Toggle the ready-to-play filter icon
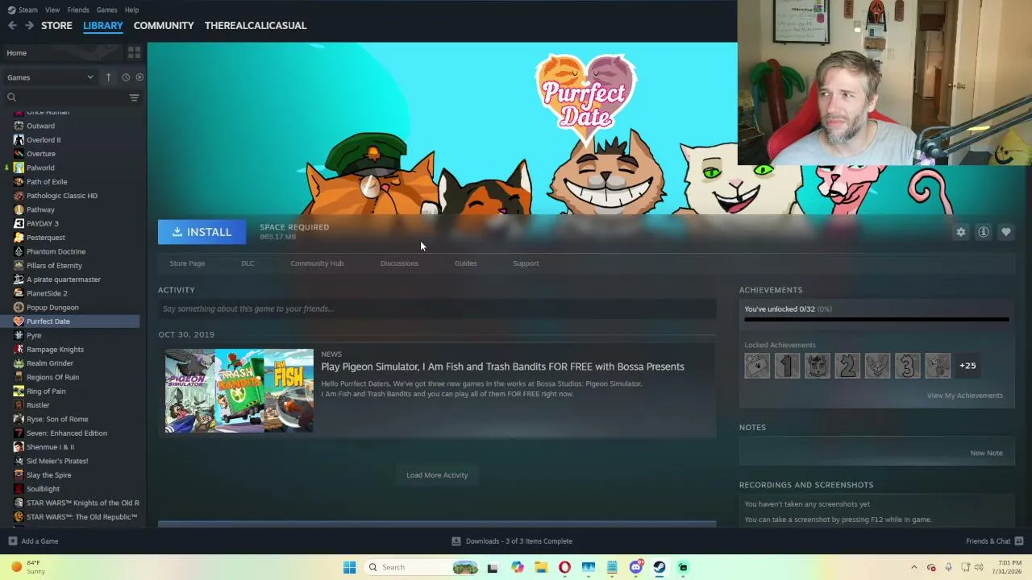The height and width of the screenshot is (580, 1032). 139,77
